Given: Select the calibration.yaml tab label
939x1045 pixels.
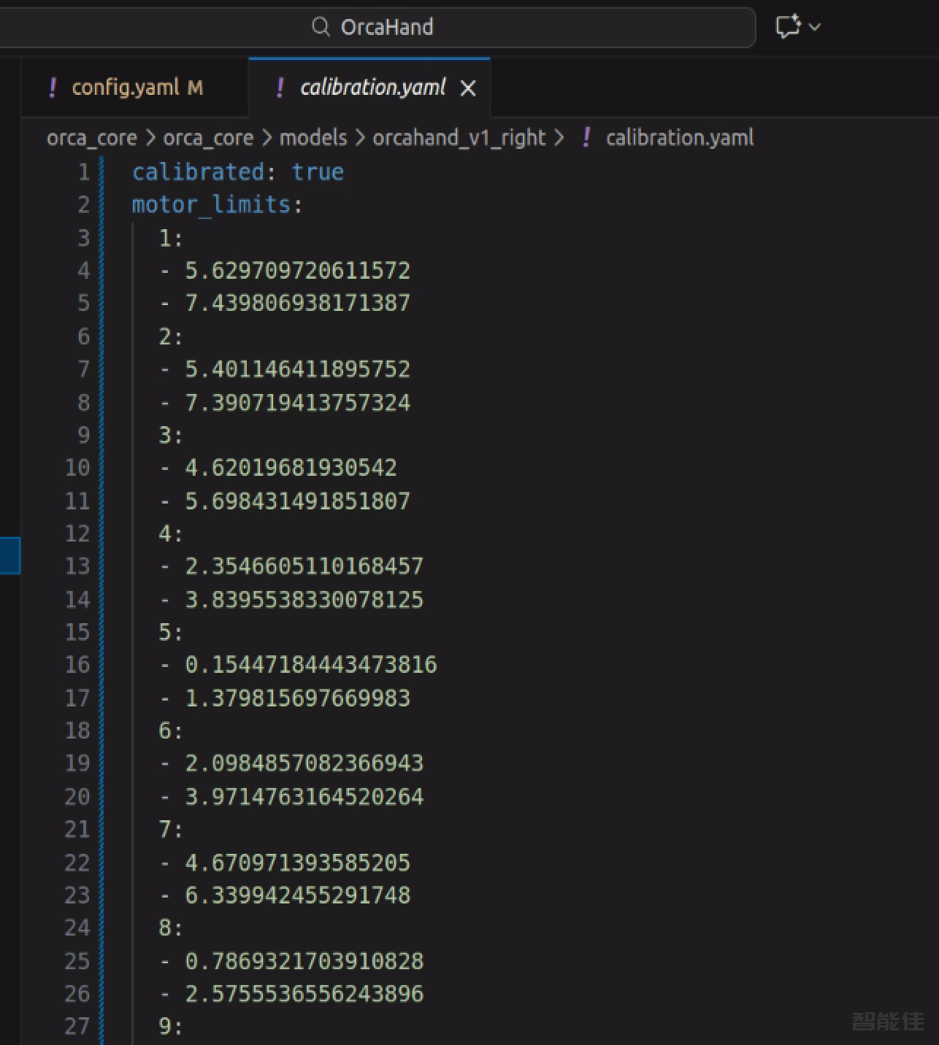Looking at the screenshot, I should tap(372, 88).
